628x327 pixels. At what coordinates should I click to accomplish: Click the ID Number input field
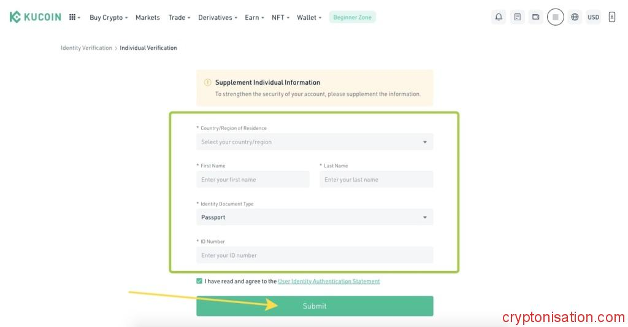click(x=314, y=255)
